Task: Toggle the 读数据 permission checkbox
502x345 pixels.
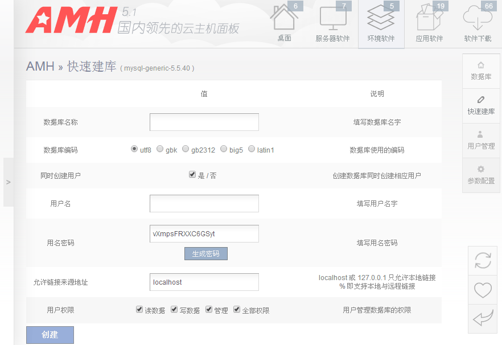Action: click(x=139, y=310)
